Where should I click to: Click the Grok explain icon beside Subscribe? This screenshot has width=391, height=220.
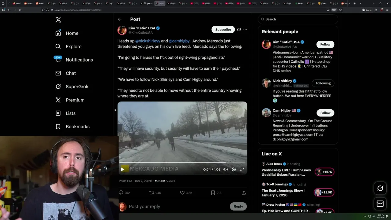click(x=239, y=30)
